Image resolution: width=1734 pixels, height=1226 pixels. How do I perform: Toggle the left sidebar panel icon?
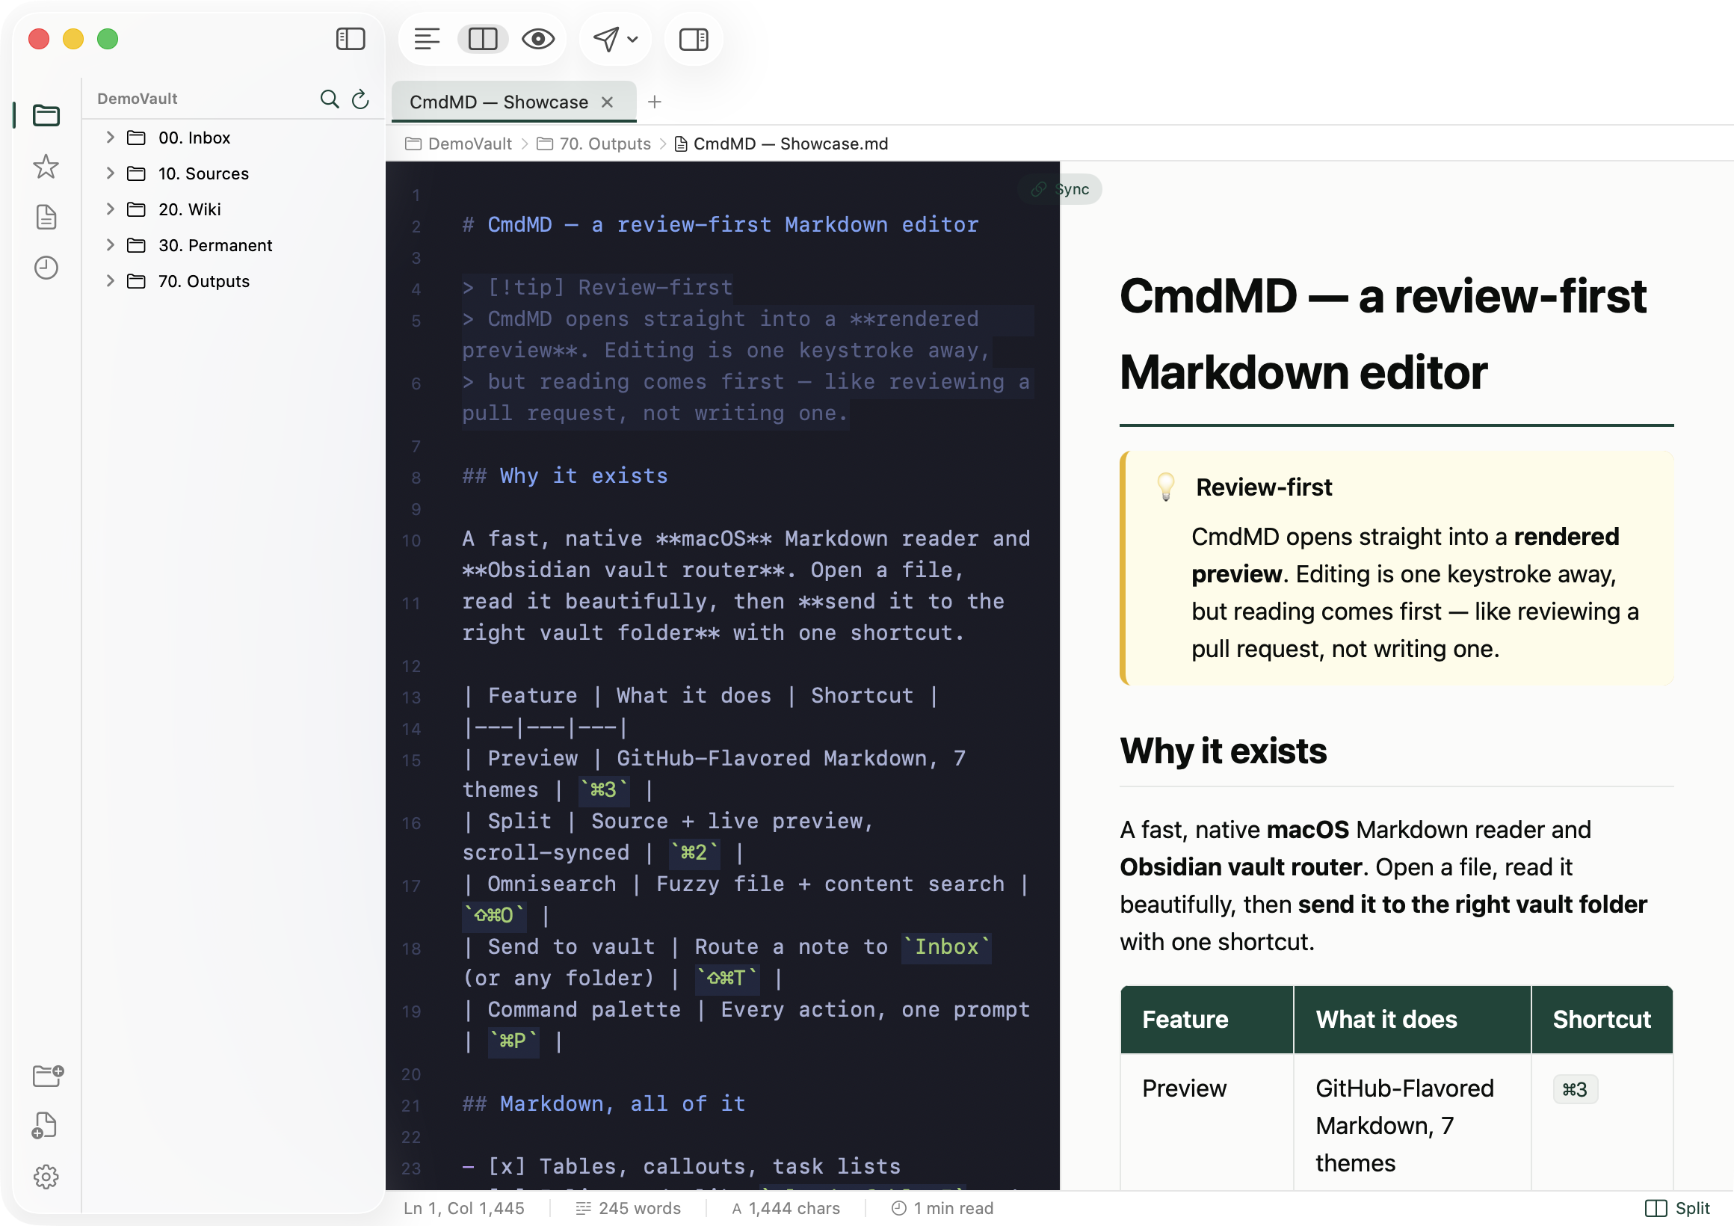pos(351,39)
